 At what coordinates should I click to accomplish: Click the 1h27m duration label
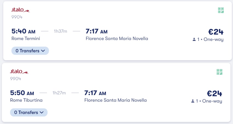pos(59,93)
